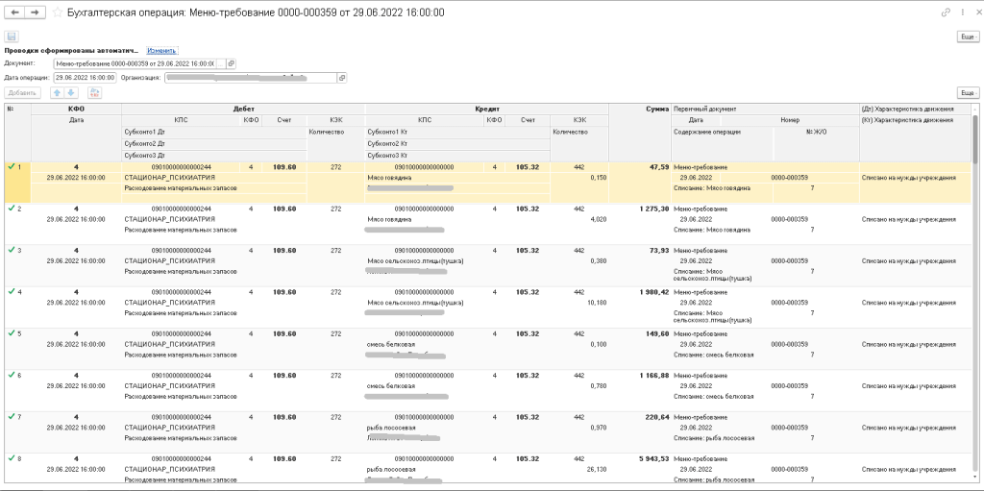Toggle the green checkmark on row 7
Image resolution: width=984 pixels, height=491 pixels.
point(11,417)
